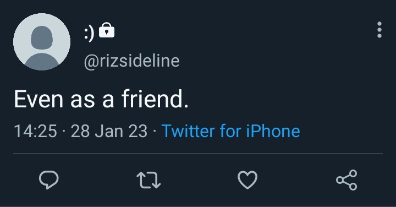
Task: Open share options for this tweet
Action: point(346,180)
